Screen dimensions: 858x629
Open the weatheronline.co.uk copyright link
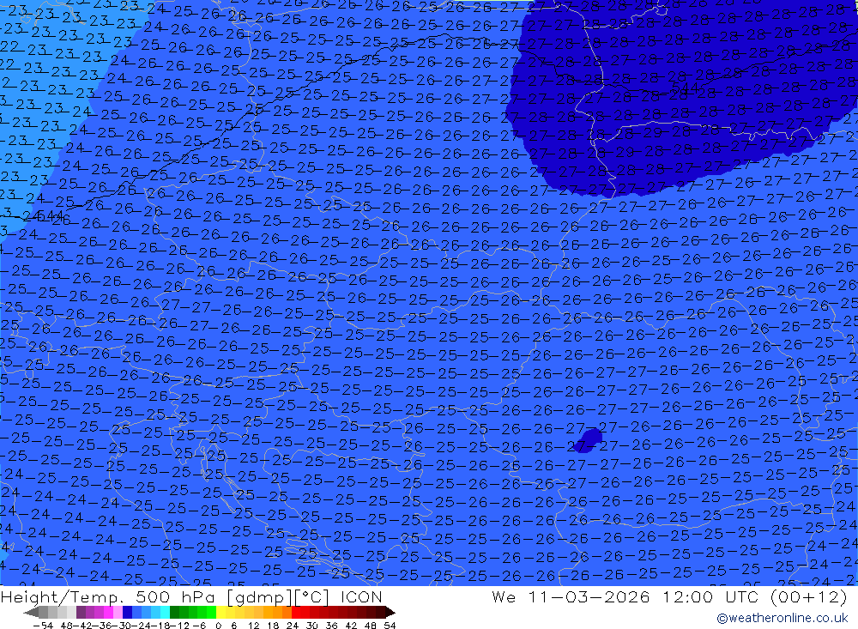click(x=782, y=618)
